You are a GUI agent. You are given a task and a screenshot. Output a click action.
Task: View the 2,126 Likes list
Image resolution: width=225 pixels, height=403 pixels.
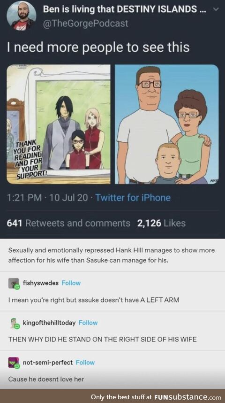[x=161, y=223]
